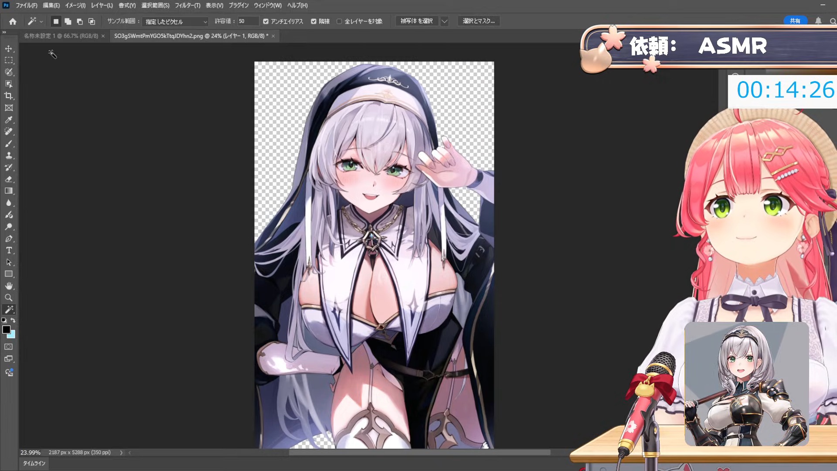
Task: Open notifications bell icon
Action: coord(818,21)
